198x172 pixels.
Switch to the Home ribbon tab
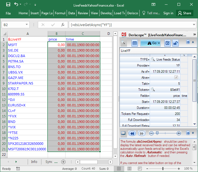(23, 13)
